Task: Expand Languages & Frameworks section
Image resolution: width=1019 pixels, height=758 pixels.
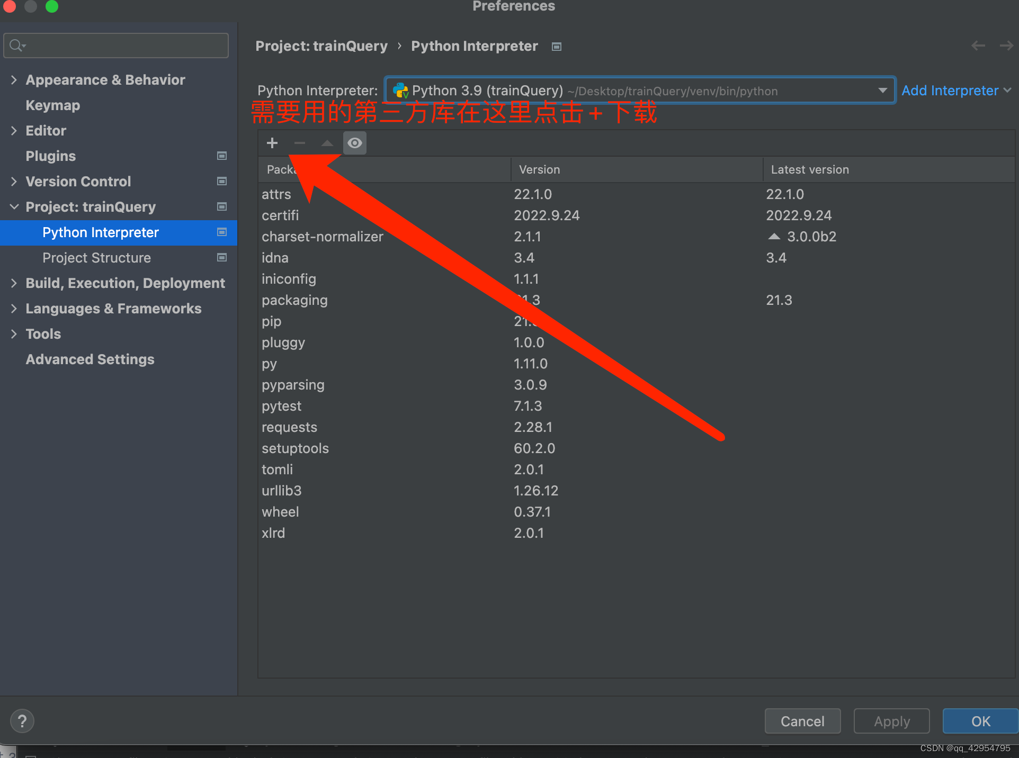Action: pyautogui.click(x=14, y=309)
